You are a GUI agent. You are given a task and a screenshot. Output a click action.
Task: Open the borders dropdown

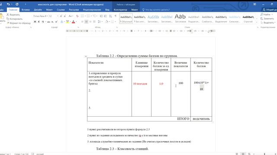point(113,22)
